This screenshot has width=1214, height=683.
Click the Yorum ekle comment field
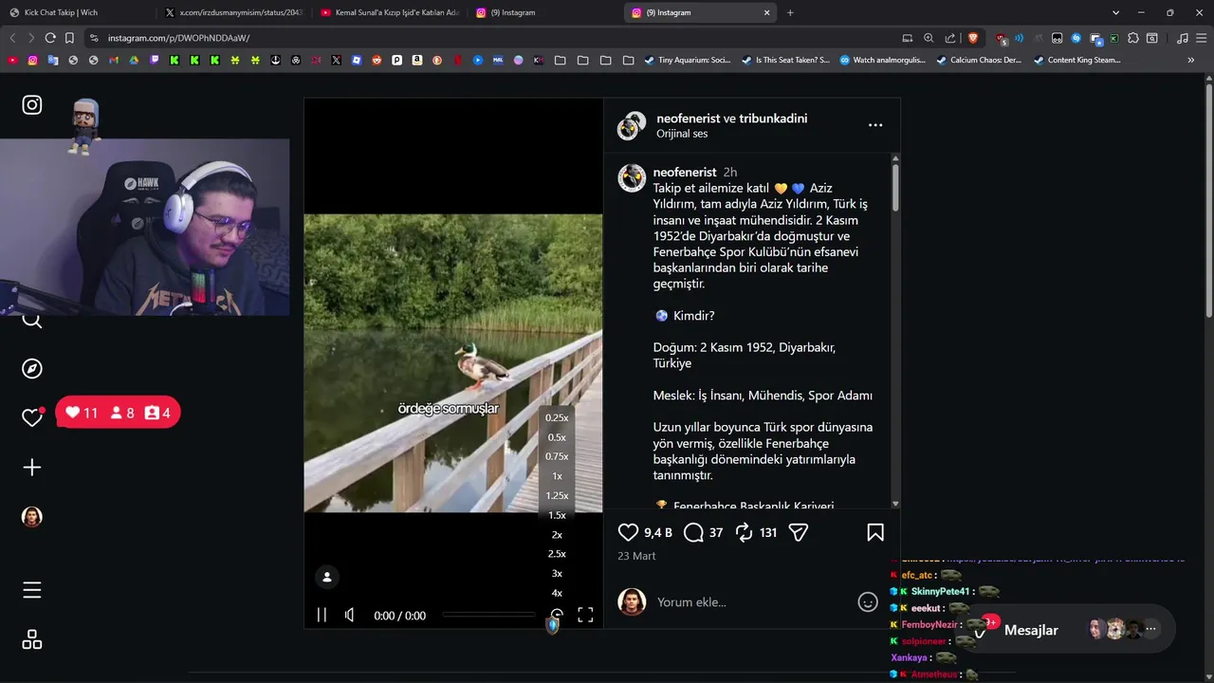coord(754,602)
